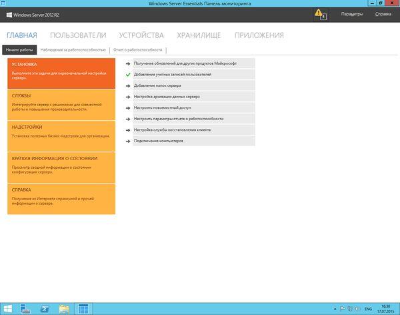This screenshot has height=315, width=400.
Task: Close the Dashboard window
Action: [392, 3]
